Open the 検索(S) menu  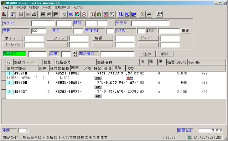coord(34,7)
